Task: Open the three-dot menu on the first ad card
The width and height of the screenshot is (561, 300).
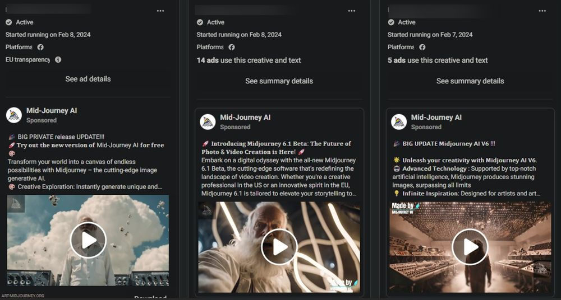Action: (160, 11)
